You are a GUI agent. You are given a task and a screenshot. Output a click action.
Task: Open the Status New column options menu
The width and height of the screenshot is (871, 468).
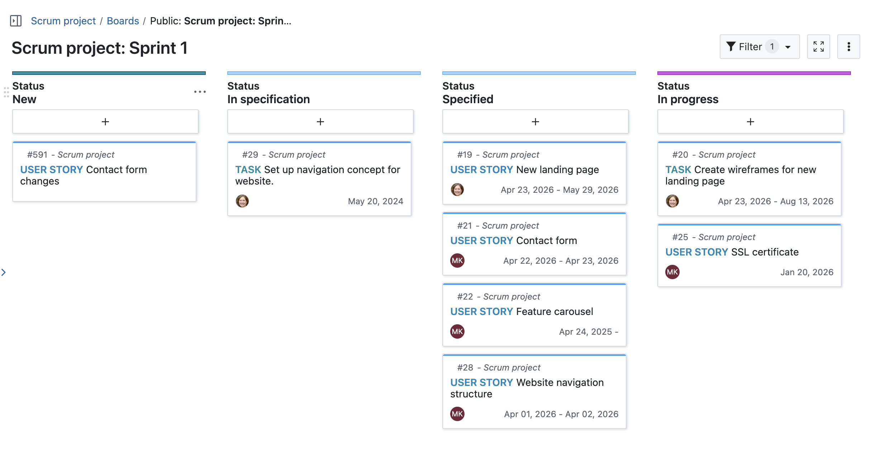(200, 92)
